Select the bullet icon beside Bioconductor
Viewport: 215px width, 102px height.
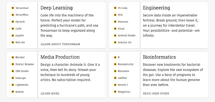click(115, 64)
